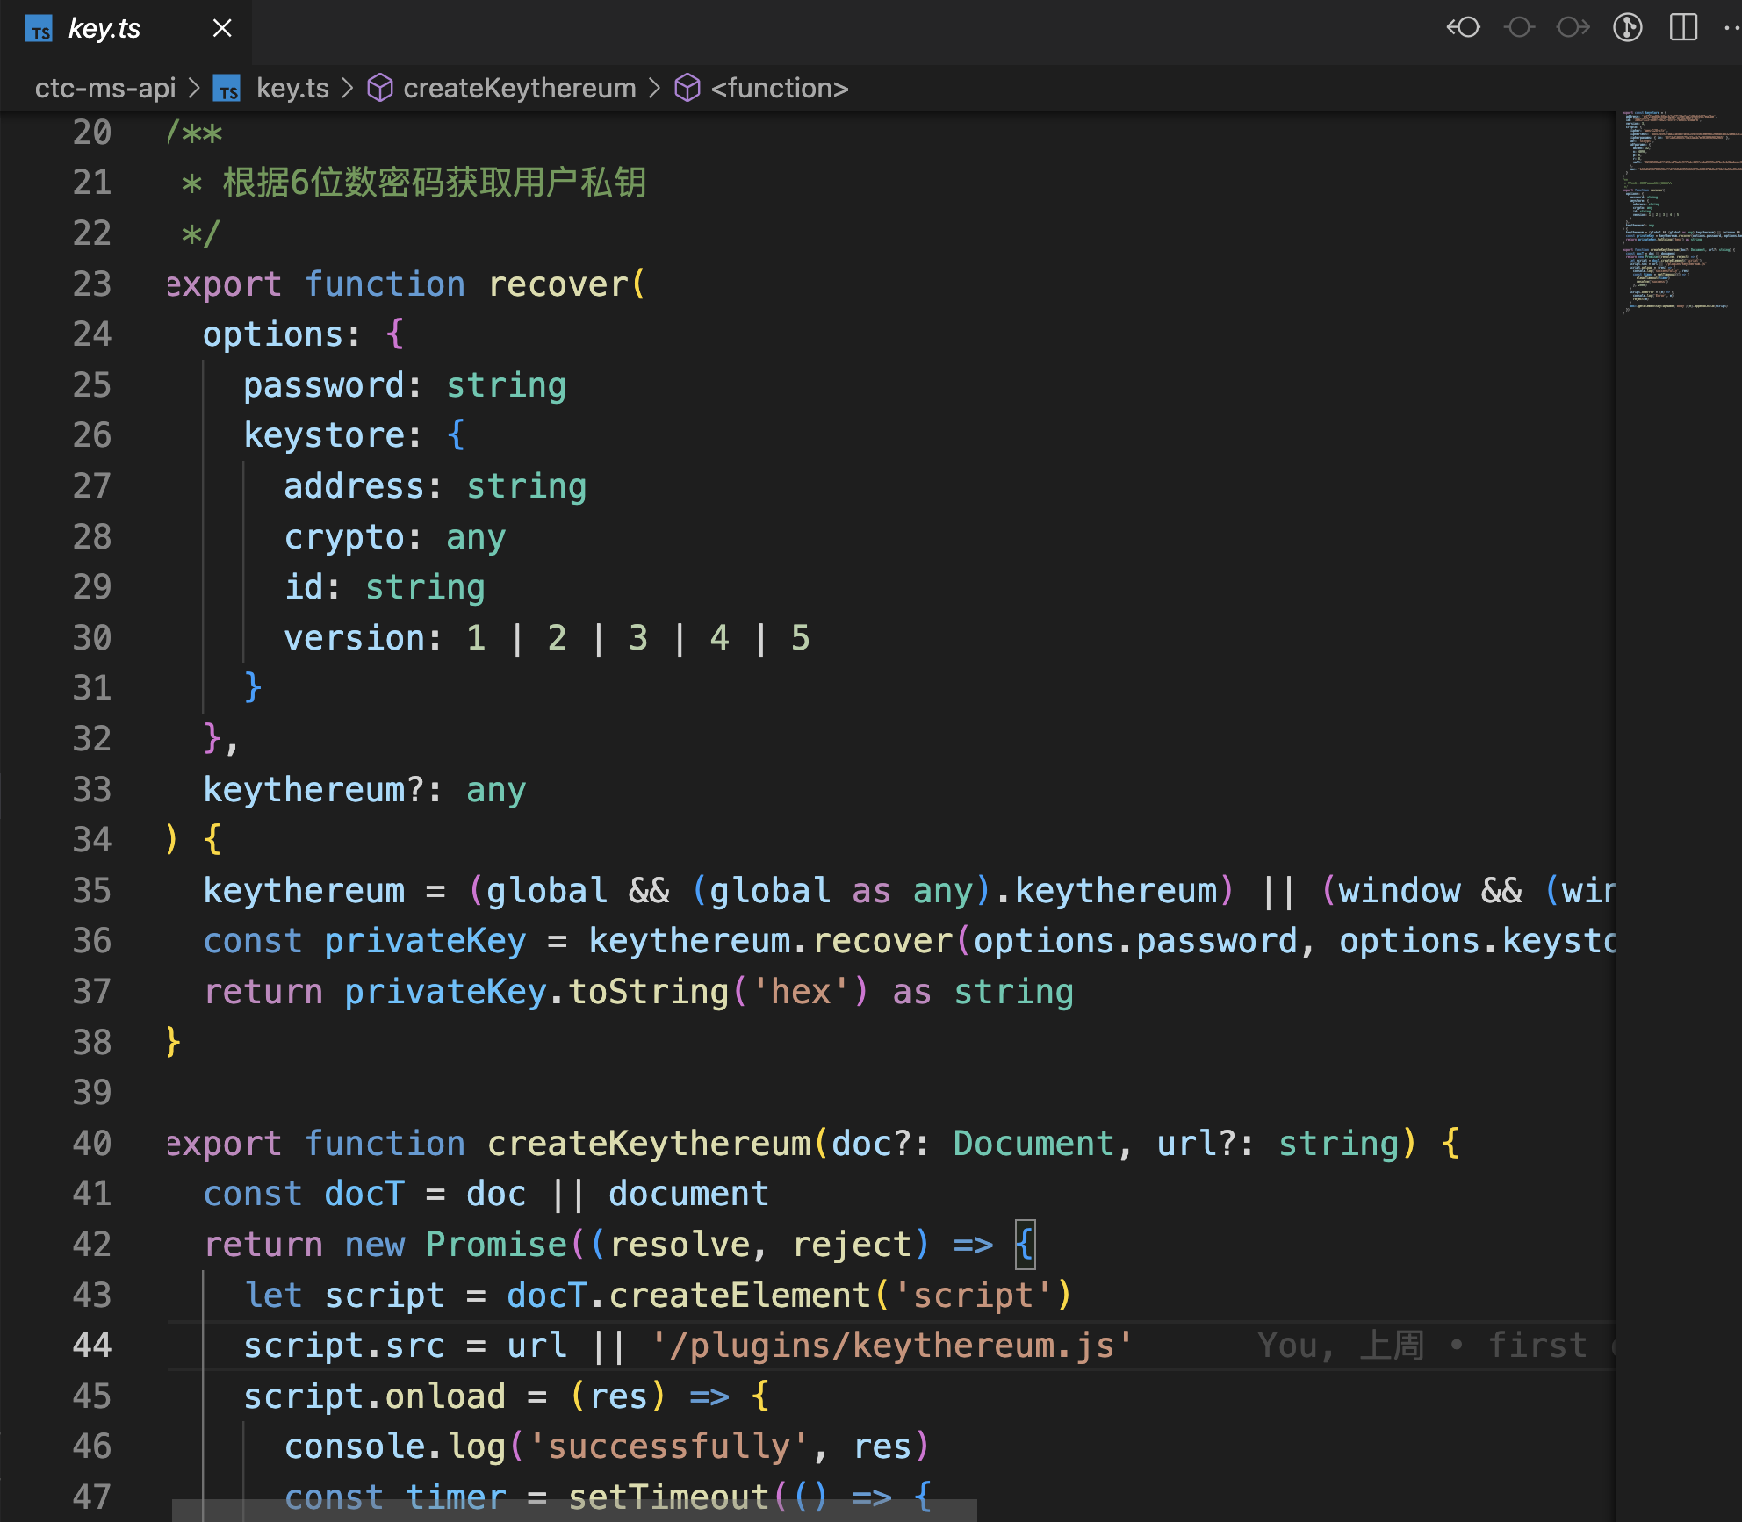
Task: Click the code minimap preview
Action: point(1680,212)
